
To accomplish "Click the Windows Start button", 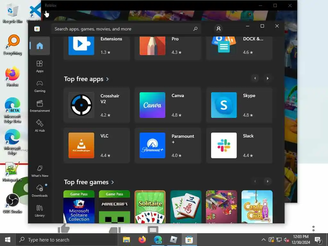I will tap(8, 240).
